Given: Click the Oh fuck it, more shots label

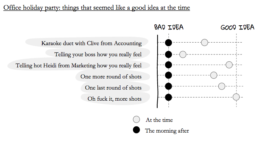Looking at the screenshot, I should 115,99.
